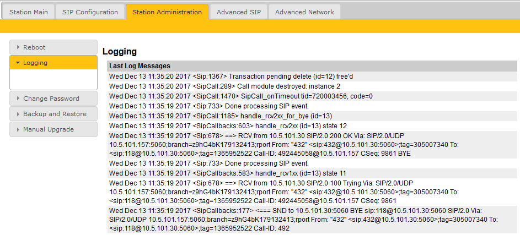Open the Manual Upgrade section

click(49, 129)
